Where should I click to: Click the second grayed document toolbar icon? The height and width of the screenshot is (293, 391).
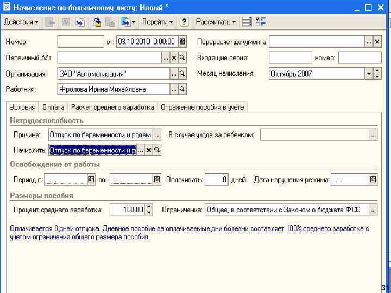(66, 22)
